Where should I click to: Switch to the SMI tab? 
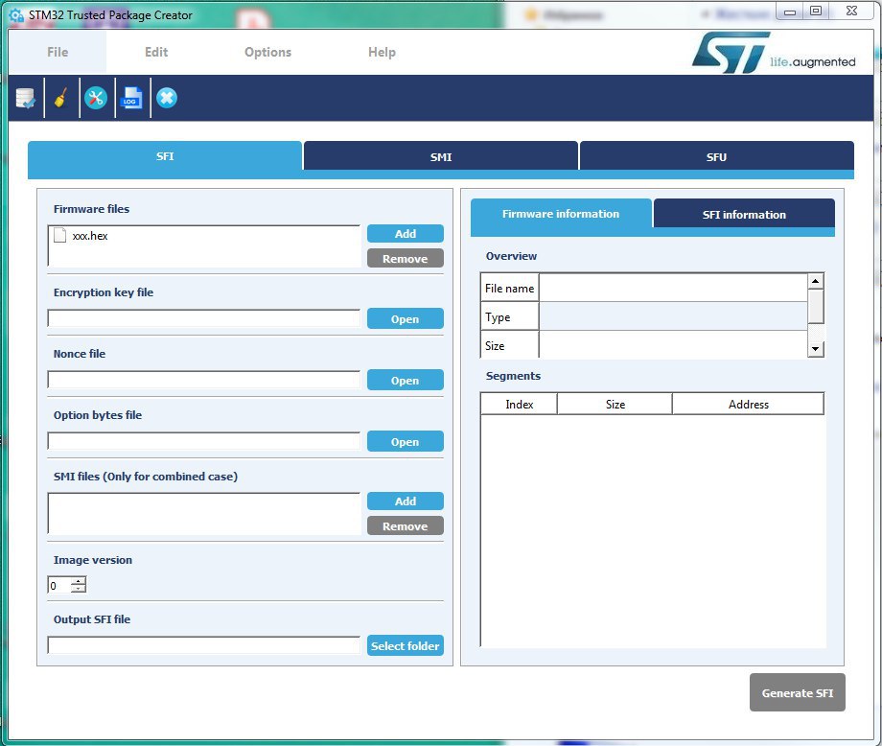tap(441, 157)
